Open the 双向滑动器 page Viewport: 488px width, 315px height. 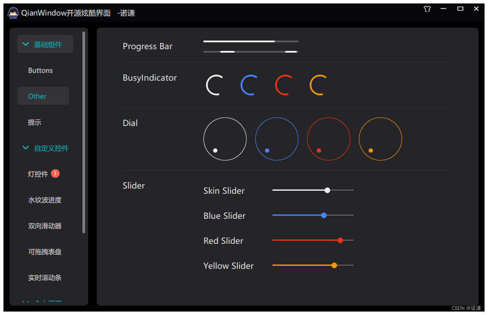coord(45,226)
